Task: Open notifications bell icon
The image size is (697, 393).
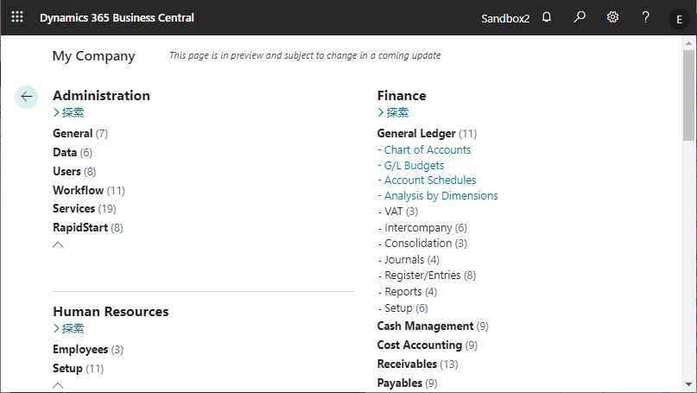Action: (x=547, y=17)
